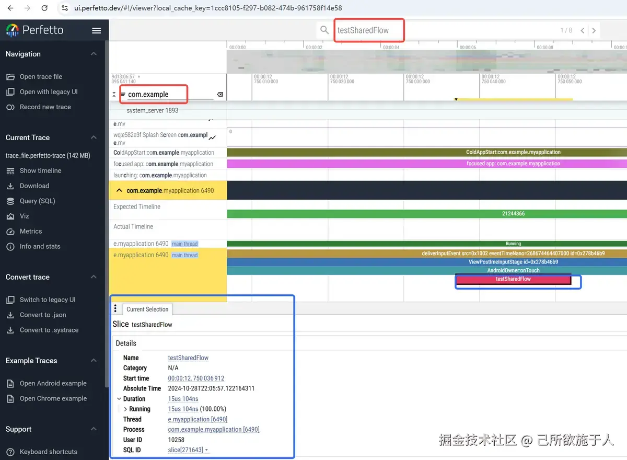Screen dimensions: 627x460
Task: Choose Convert to .json
Action: click(x=43, y=315)
